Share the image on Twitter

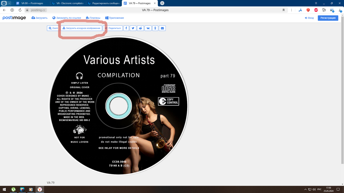pyautogui.click(x=133, y=28)
